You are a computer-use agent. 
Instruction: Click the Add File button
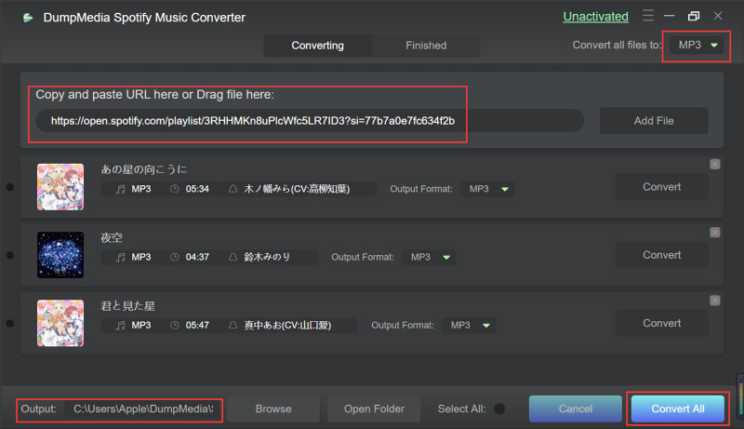point(654,121)
